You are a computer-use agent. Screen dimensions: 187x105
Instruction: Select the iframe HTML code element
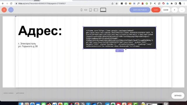click(x=120, y=38)
